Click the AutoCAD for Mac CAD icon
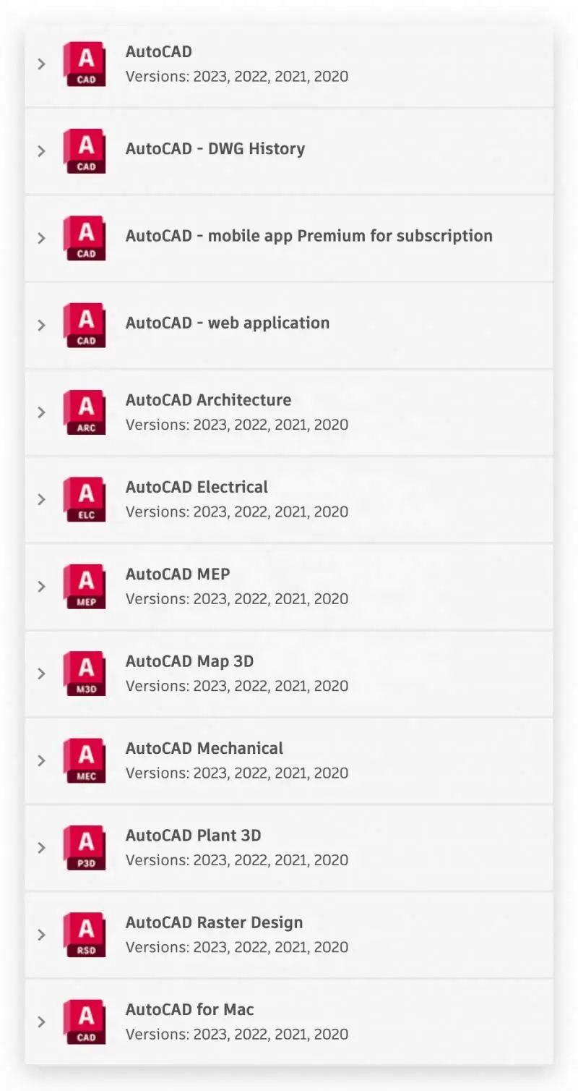The height and width of the screenshot is (1091, 578). coord(84,1022)
